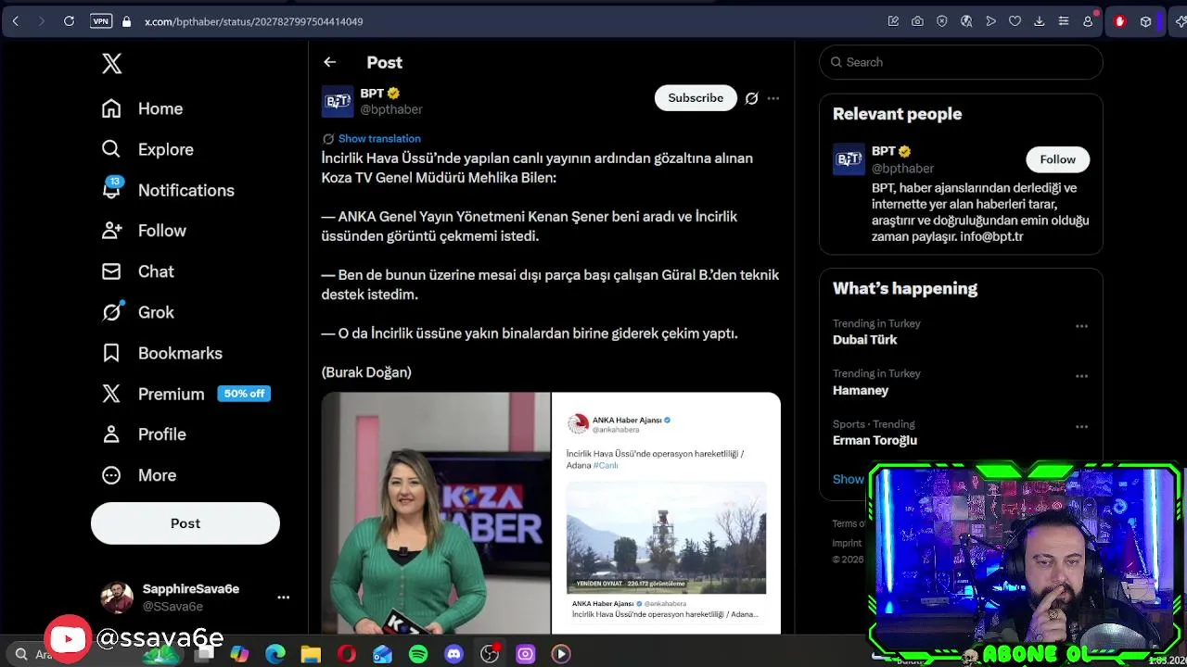Switch to Opera in the taskbar
The height and width of the screenshot is (667, 1187).
tap(347, 654)
